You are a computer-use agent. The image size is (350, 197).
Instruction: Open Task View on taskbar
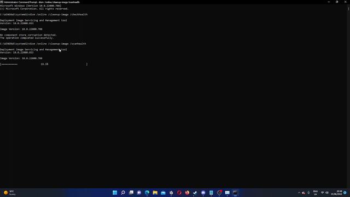click(131, 193)
